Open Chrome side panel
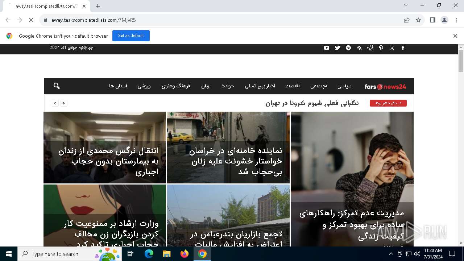The image size is (464, 261). pyautogui.click(x=432, y=20)
